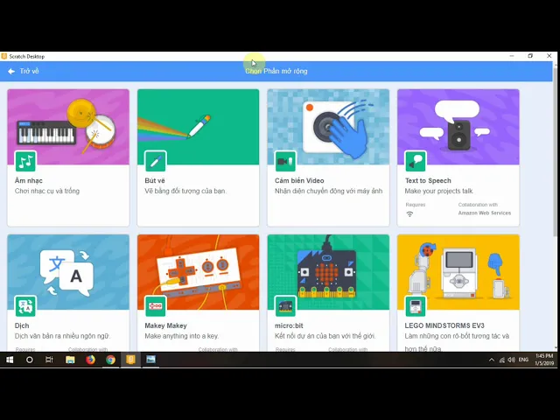The height and width of the screenshot is (420, 560).
Task: Click the translate badge on Dịch card
Action: point(25,306)
